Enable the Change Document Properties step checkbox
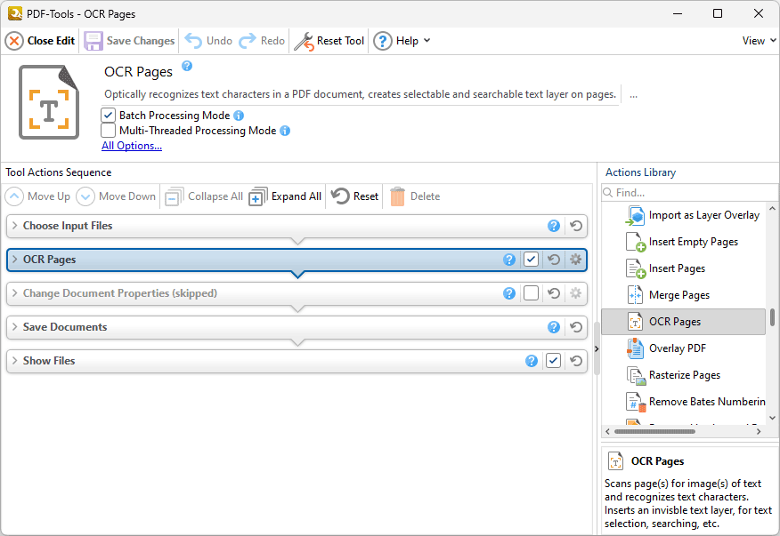 (531, 293)
